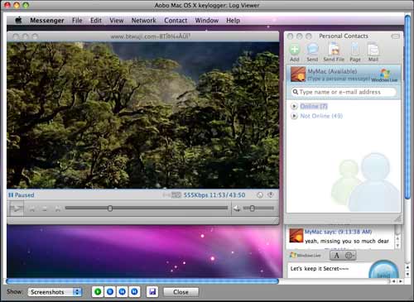414x302 pixels.
Task: Click the Log Viewer vertical scroll up arrow
Action: point(407,267)
